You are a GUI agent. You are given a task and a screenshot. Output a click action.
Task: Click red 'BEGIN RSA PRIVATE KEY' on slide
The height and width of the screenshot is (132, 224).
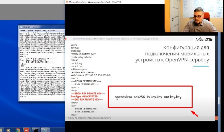point(88,94)
